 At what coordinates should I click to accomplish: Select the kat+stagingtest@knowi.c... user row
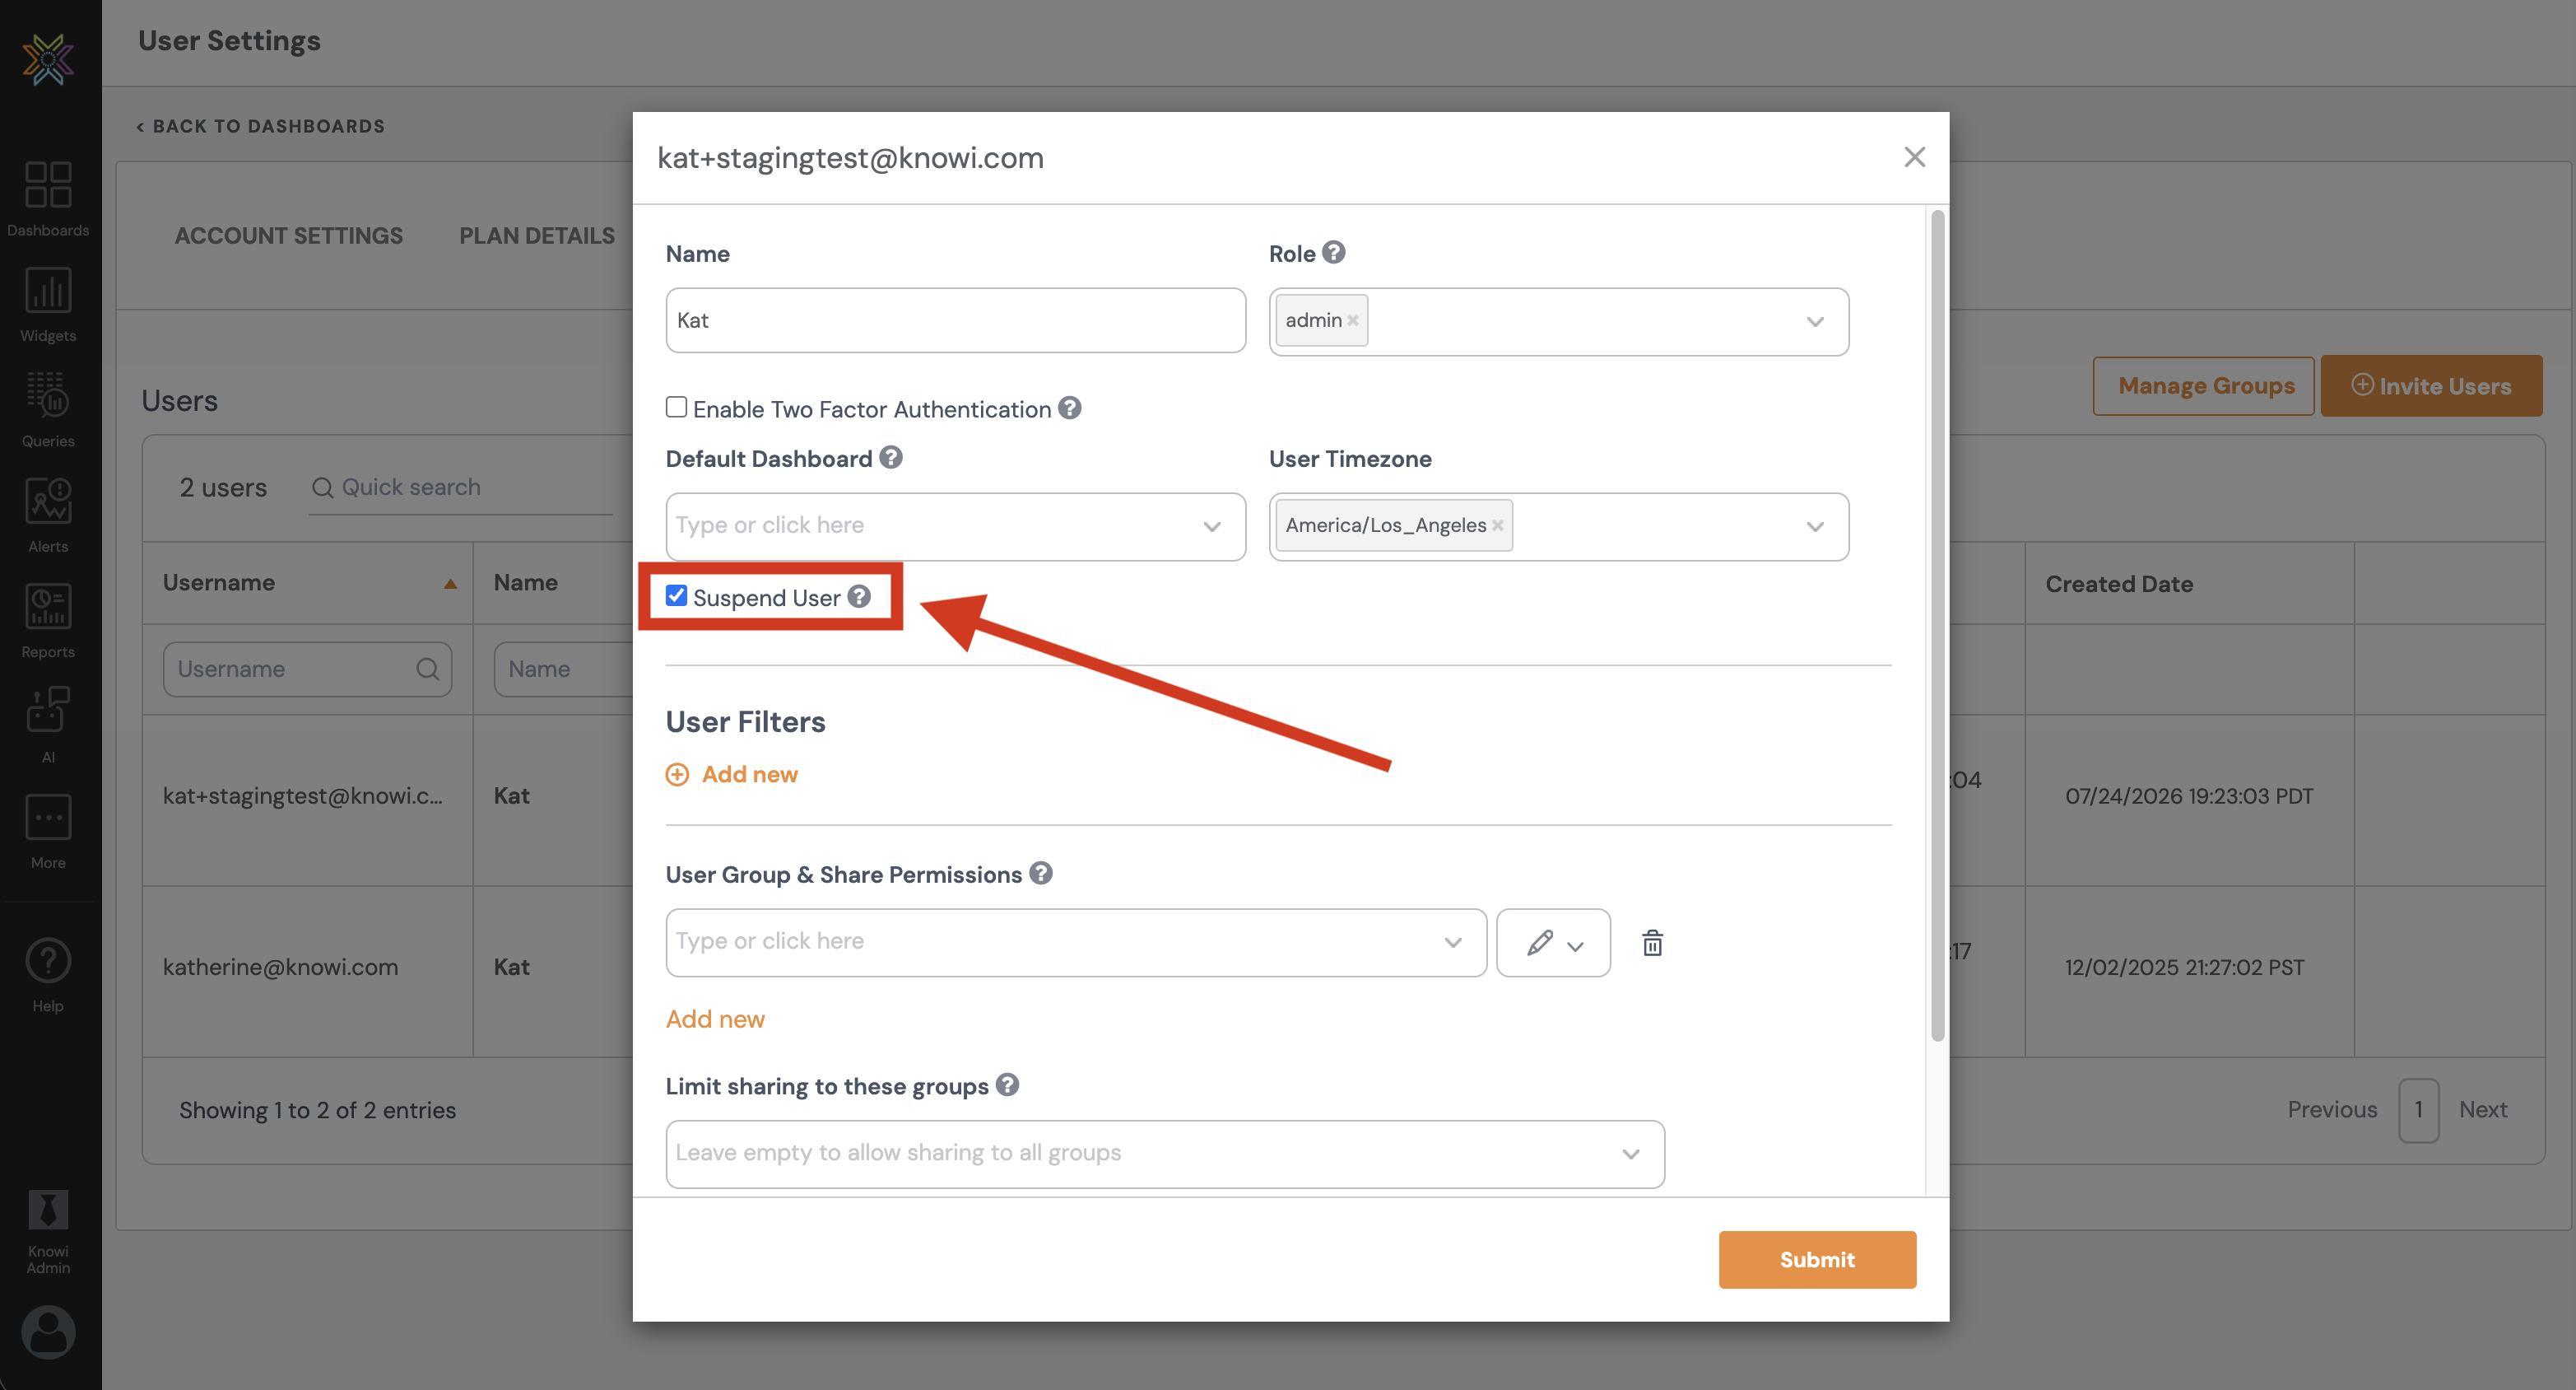[x=302, y=796]
